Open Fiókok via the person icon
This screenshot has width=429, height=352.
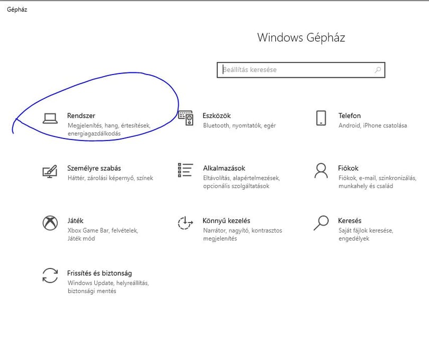[x=321, y=171]
